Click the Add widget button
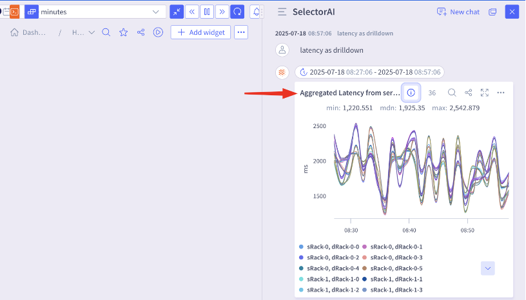Screen dimensions: 526x300 [200, 32]
